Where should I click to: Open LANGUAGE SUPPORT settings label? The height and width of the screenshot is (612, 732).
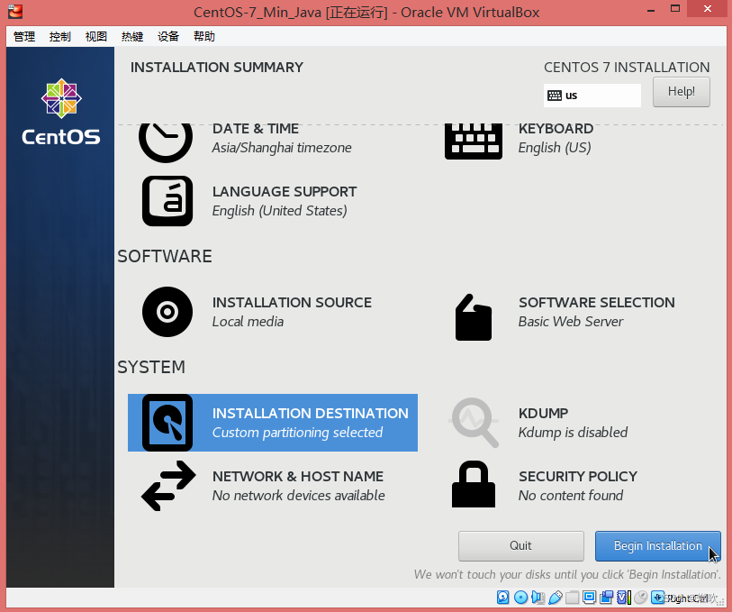(285, 192)
